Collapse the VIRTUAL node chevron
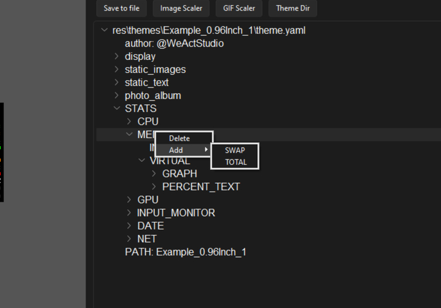Image resolution: width=441 pixels, height=308 pixels. (142, 161)
